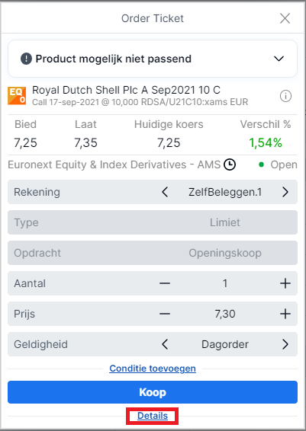Select next account with right Rekening arrow
Screen dimensions: 306x431
(285, 192)
